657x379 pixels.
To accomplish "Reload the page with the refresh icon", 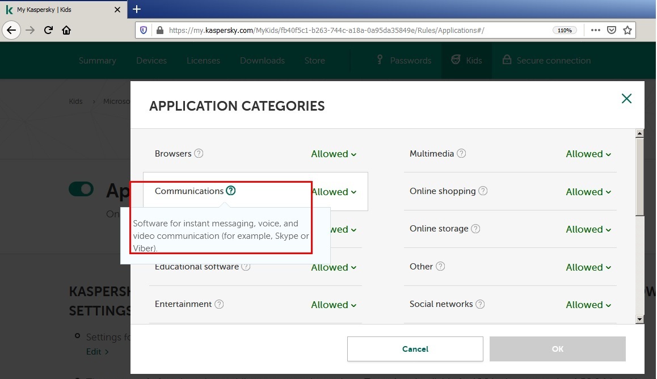I will [49, 30].
